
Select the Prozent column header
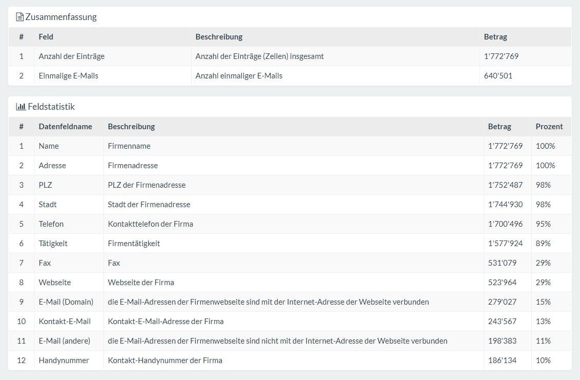[549, 126]
